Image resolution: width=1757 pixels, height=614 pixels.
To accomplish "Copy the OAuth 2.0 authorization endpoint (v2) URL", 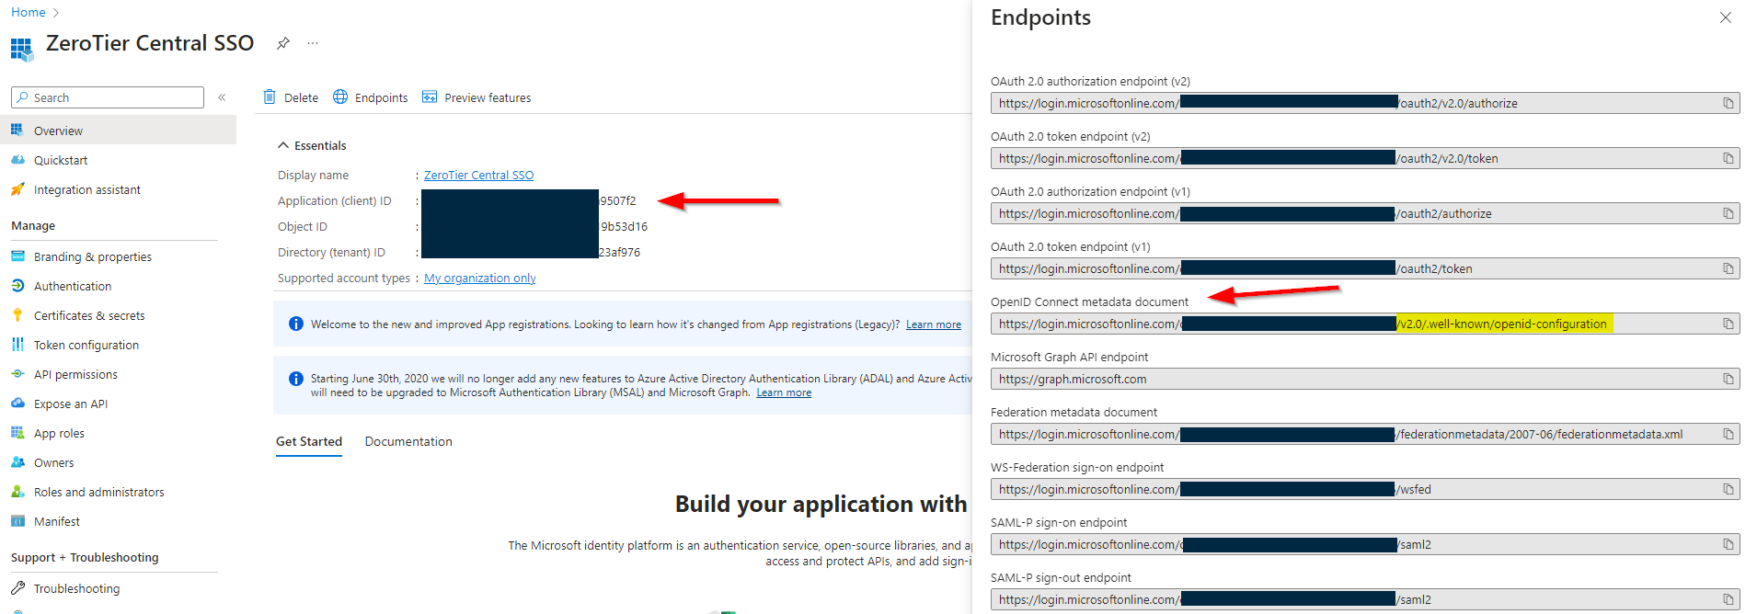I will tap(1728, 103).
